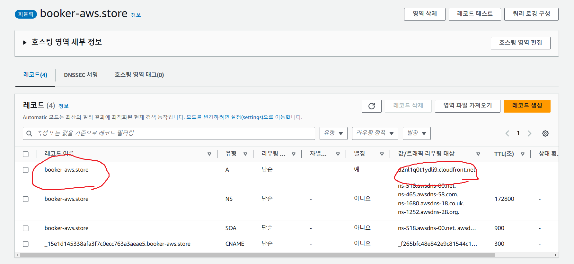Click the search magnifier icon

(29, 133)
